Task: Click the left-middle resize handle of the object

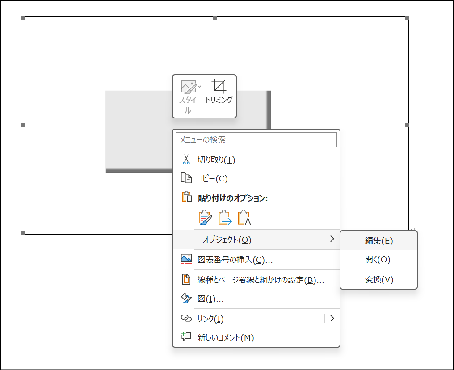Action: pos(23,126)
